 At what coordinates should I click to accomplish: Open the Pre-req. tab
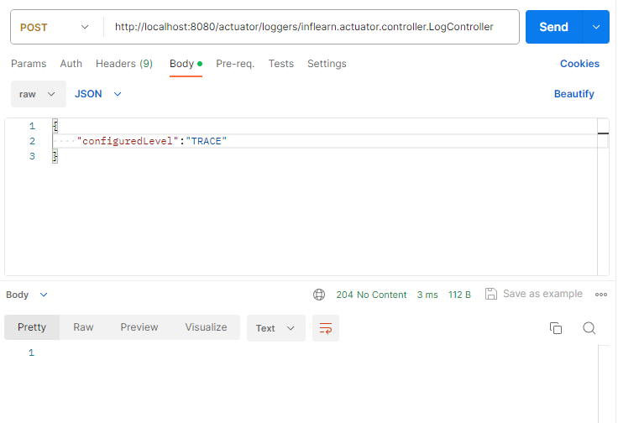(x=235, y=64)
